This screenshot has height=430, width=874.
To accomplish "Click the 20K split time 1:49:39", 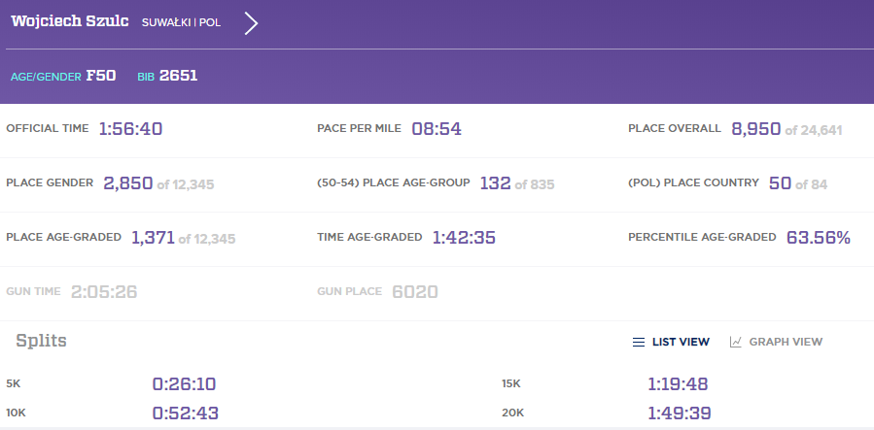I will 680,413.
